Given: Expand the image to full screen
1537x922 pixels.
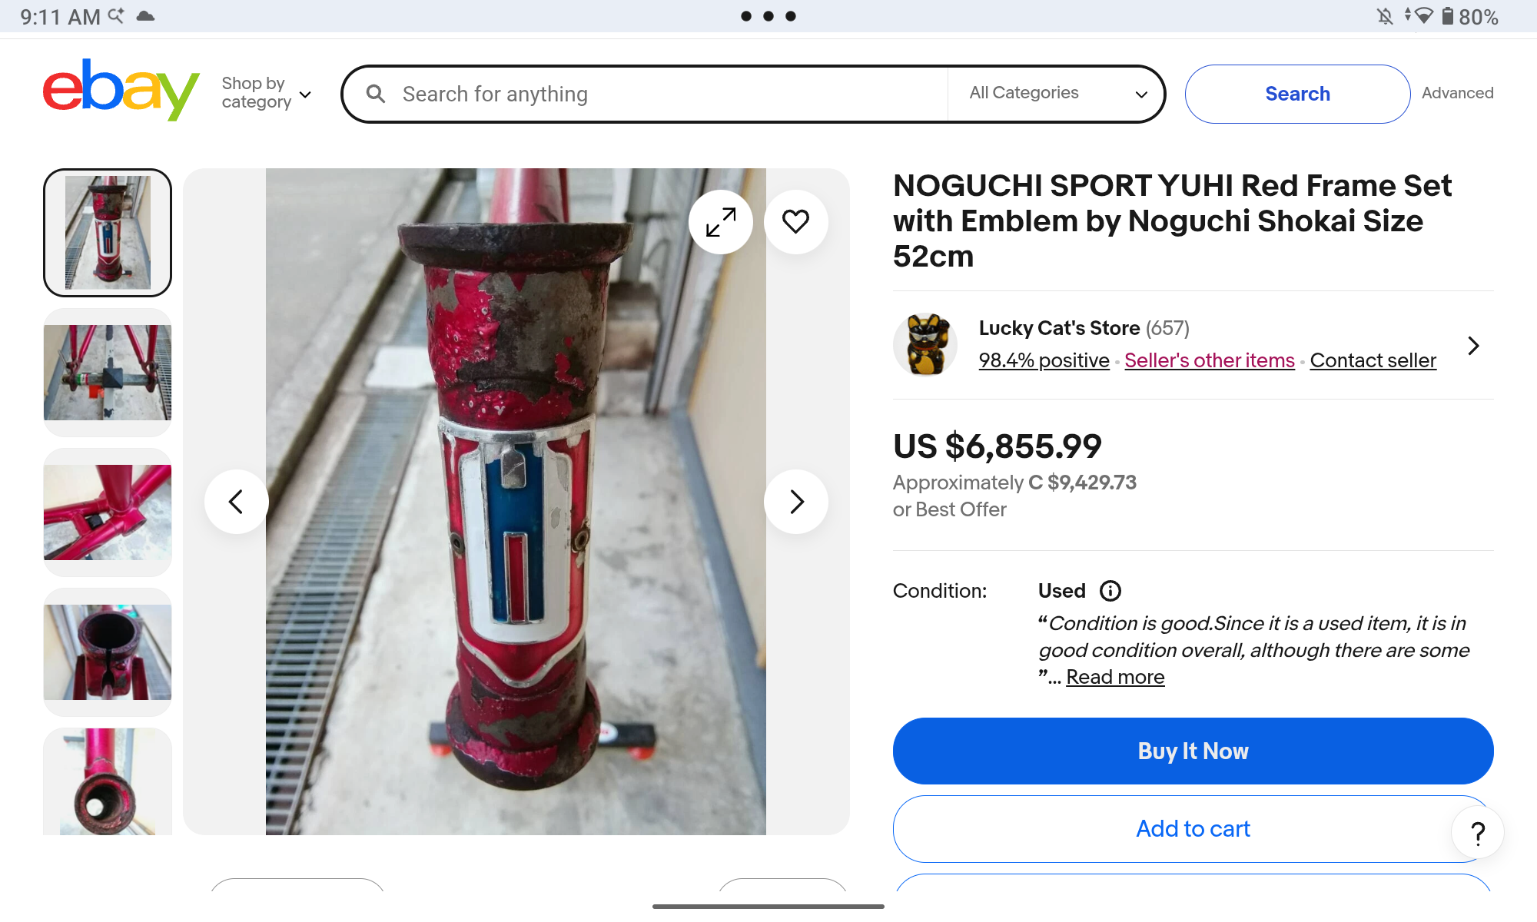Looking at the screenshot, I should [720, 222].
